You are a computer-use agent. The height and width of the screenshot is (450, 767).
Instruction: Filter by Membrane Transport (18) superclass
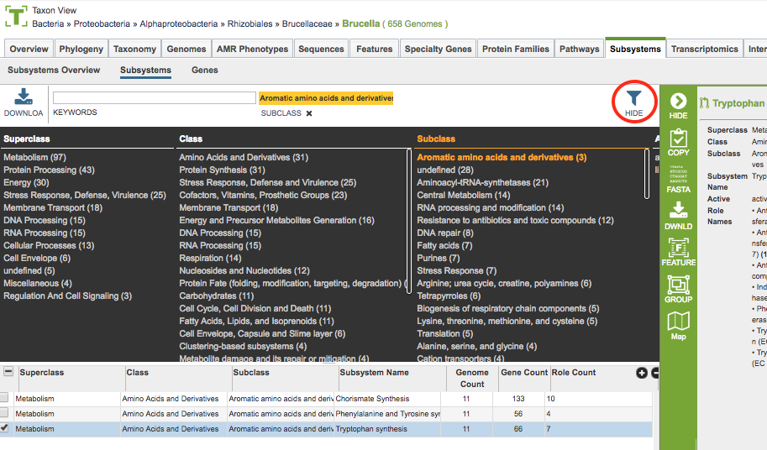[x=53, y=207]
